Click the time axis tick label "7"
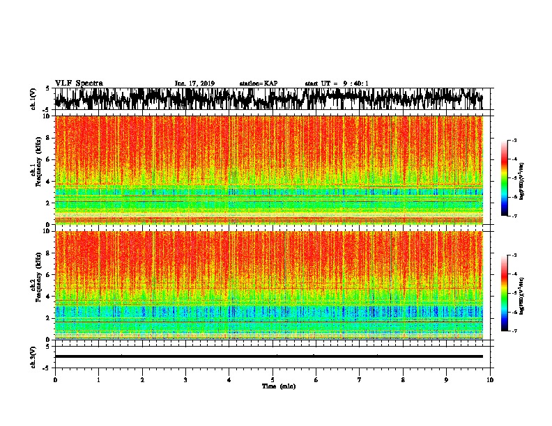The height and width of the screenshot is (426, 552). (360, 380)
